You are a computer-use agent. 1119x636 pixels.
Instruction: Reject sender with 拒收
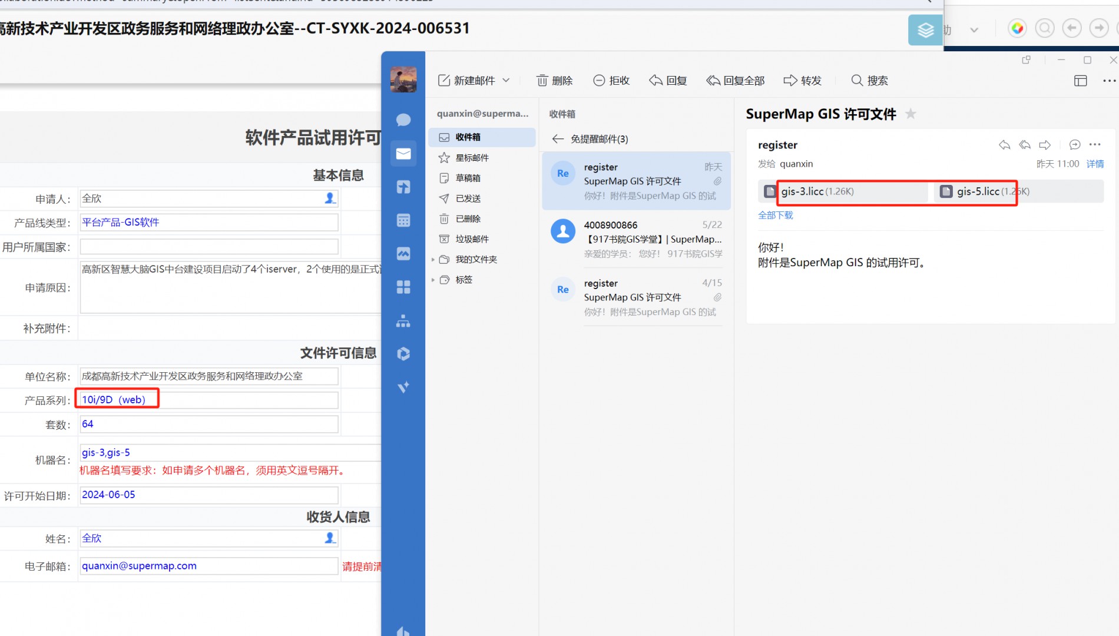pyautogui.click(x=611, y=81)
